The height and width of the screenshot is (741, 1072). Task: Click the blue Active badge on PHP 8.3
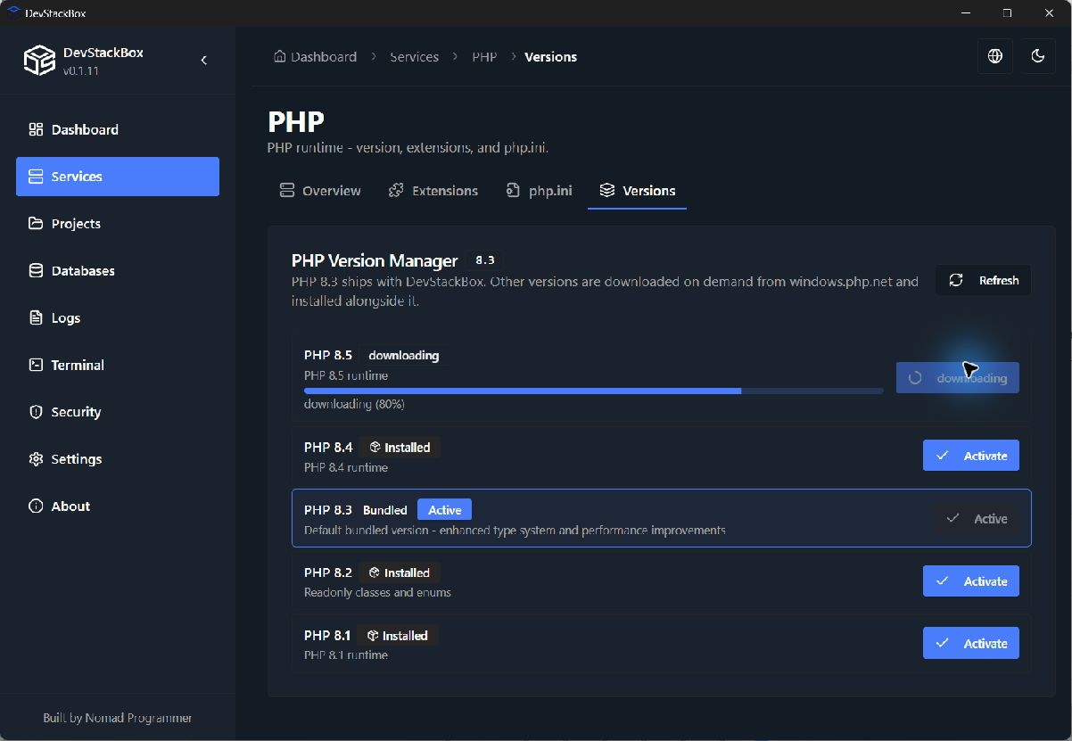444,510
